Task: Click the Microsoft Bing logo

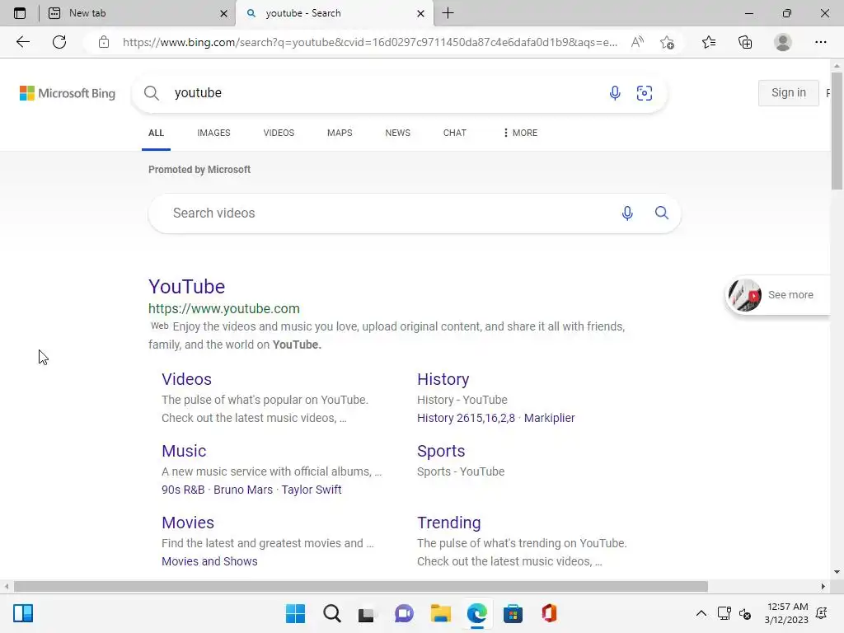Action: 68,93
